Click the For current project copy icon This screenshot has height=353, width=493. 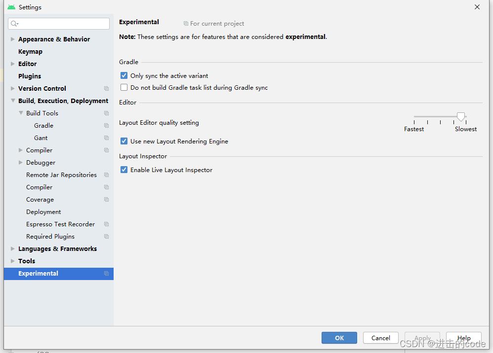(186, 24)
